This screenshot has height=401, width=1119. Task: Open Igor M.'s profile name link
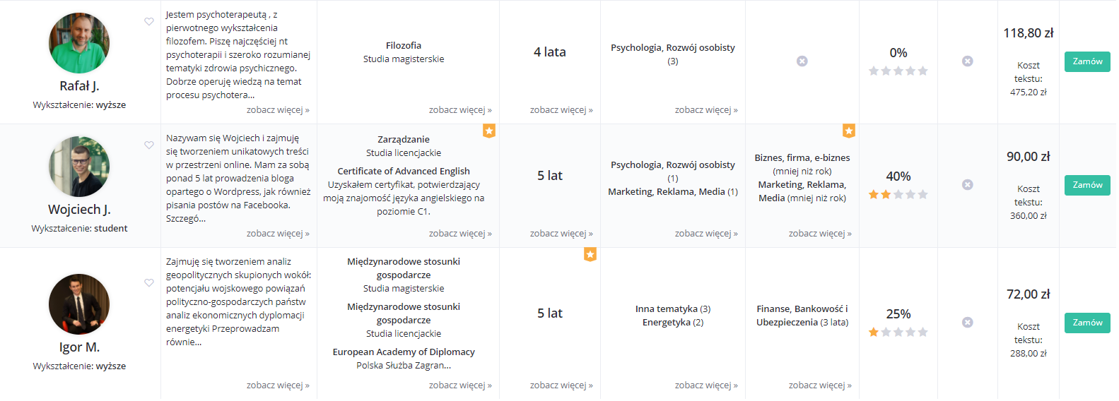(x=79, y=347)
